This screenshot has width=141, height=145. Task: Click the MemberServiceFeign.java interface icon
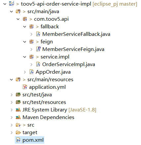(38, 49)
